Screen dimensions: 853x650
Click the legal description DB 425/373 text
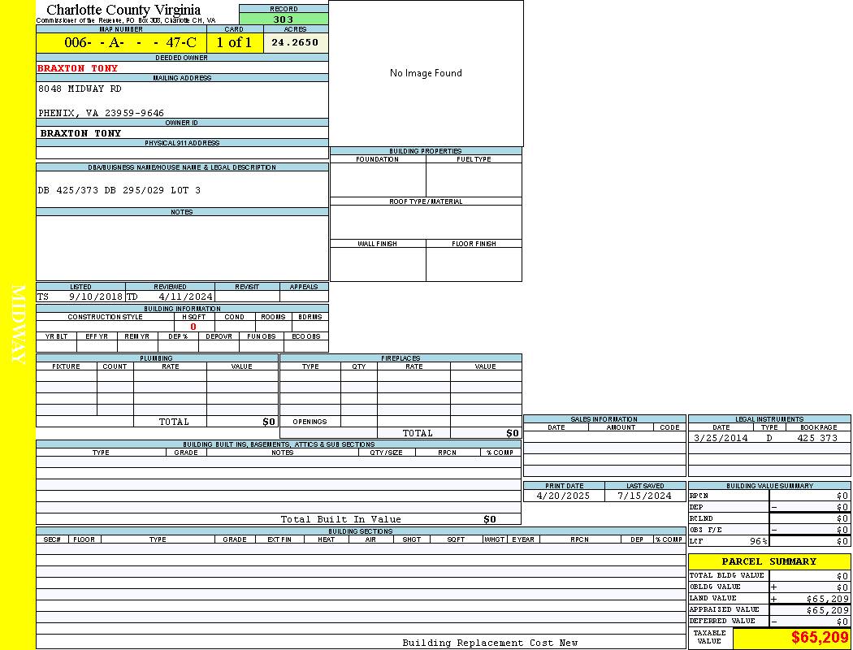point(119,190)
